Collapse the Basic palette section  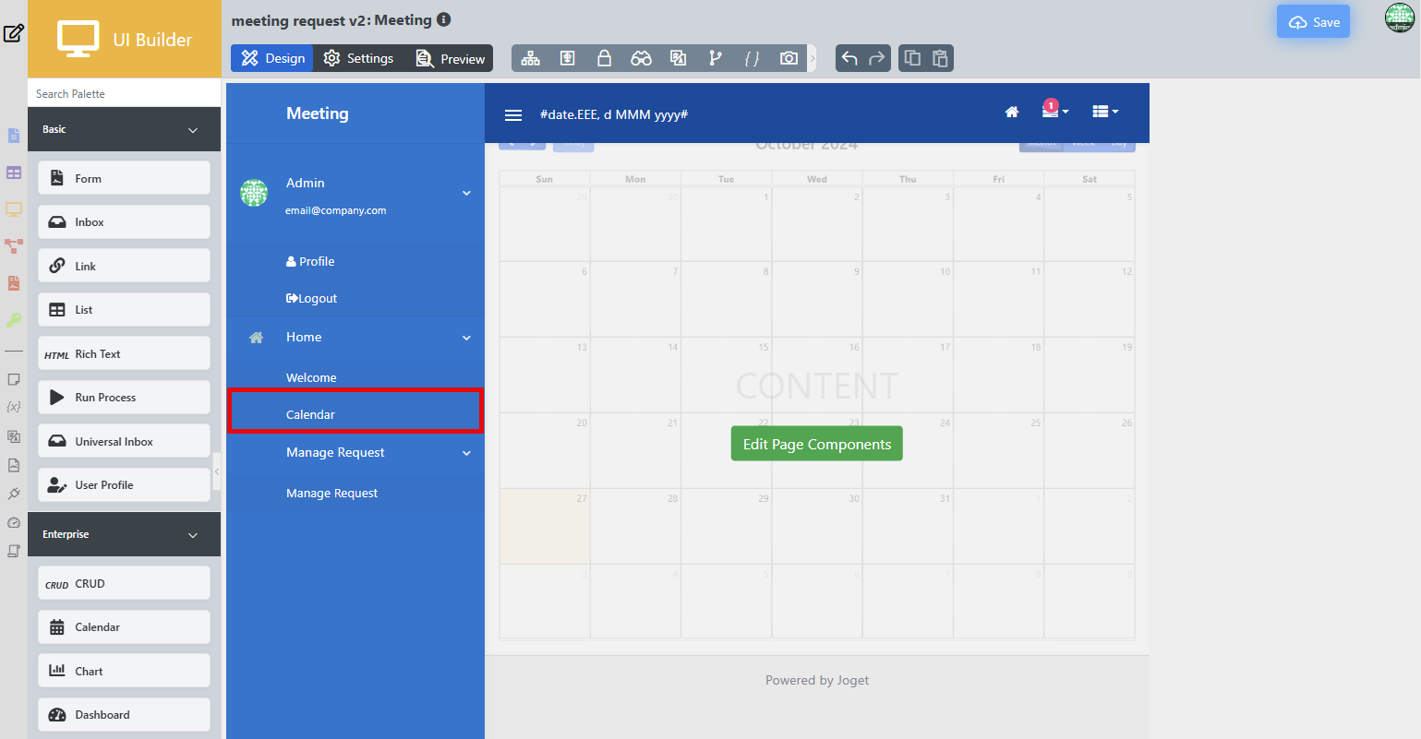click(x=193, y=130)
